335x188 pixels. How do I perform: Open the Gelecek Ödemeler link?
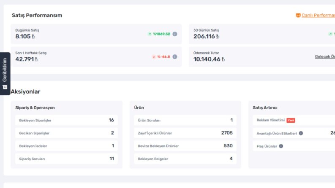[325, 56]
